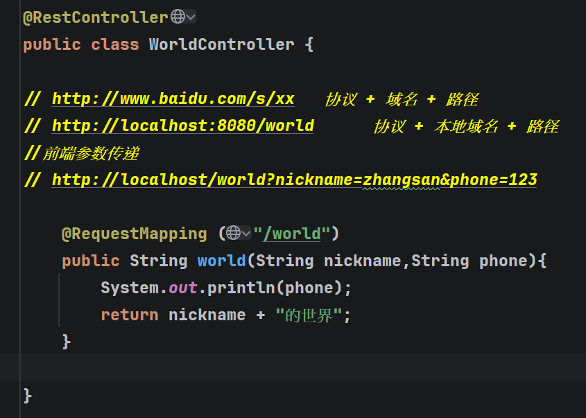
Task: Click the 前端参数传递 comment line
Action: tap(81, 153)
